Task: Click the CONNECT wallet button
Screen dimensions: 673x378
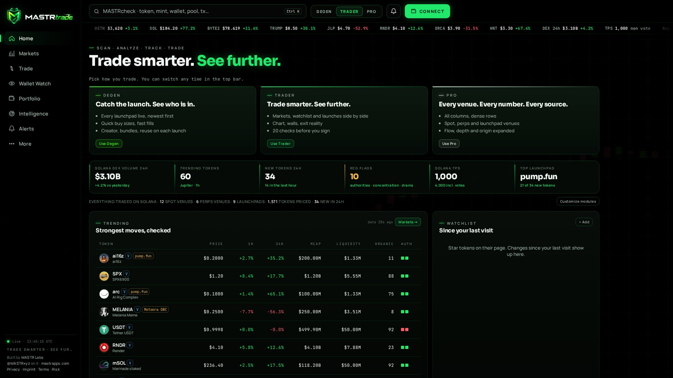Action: point(427,11)
